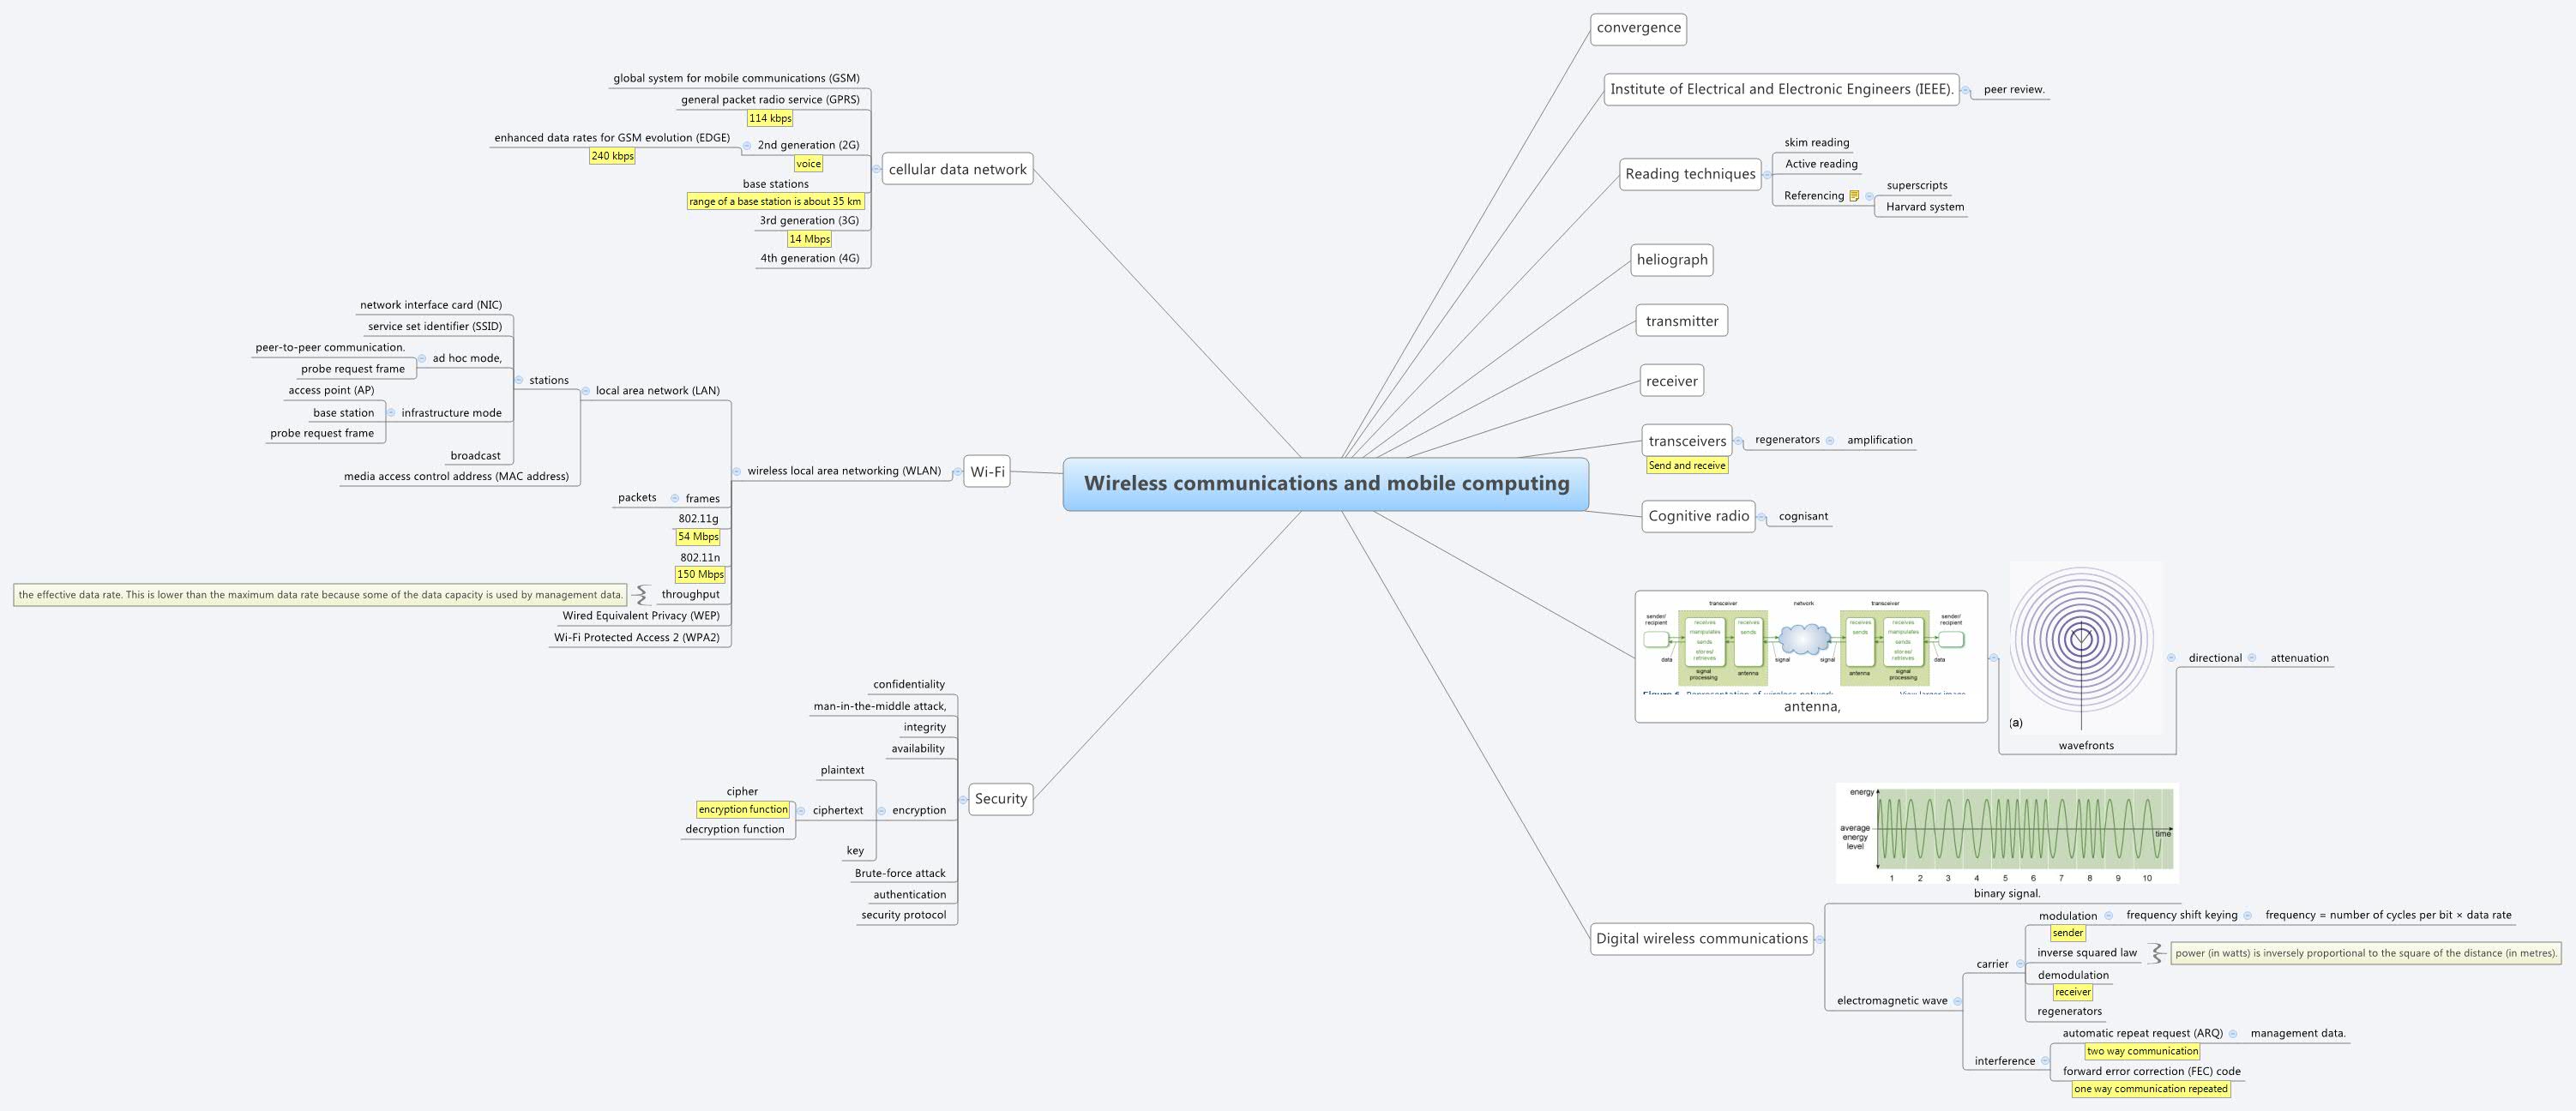Click the collapse icon next to Digital wireless communications
This screenshot has height=1111, width=2576.
[1820, 940]
